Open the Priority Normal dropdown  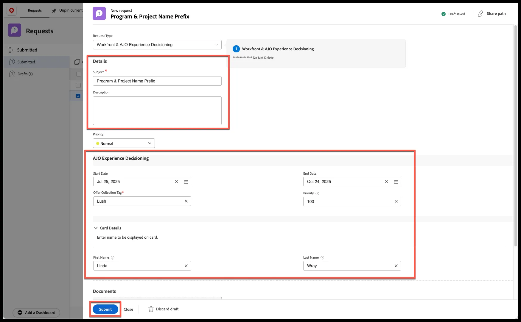pos(124,143)
